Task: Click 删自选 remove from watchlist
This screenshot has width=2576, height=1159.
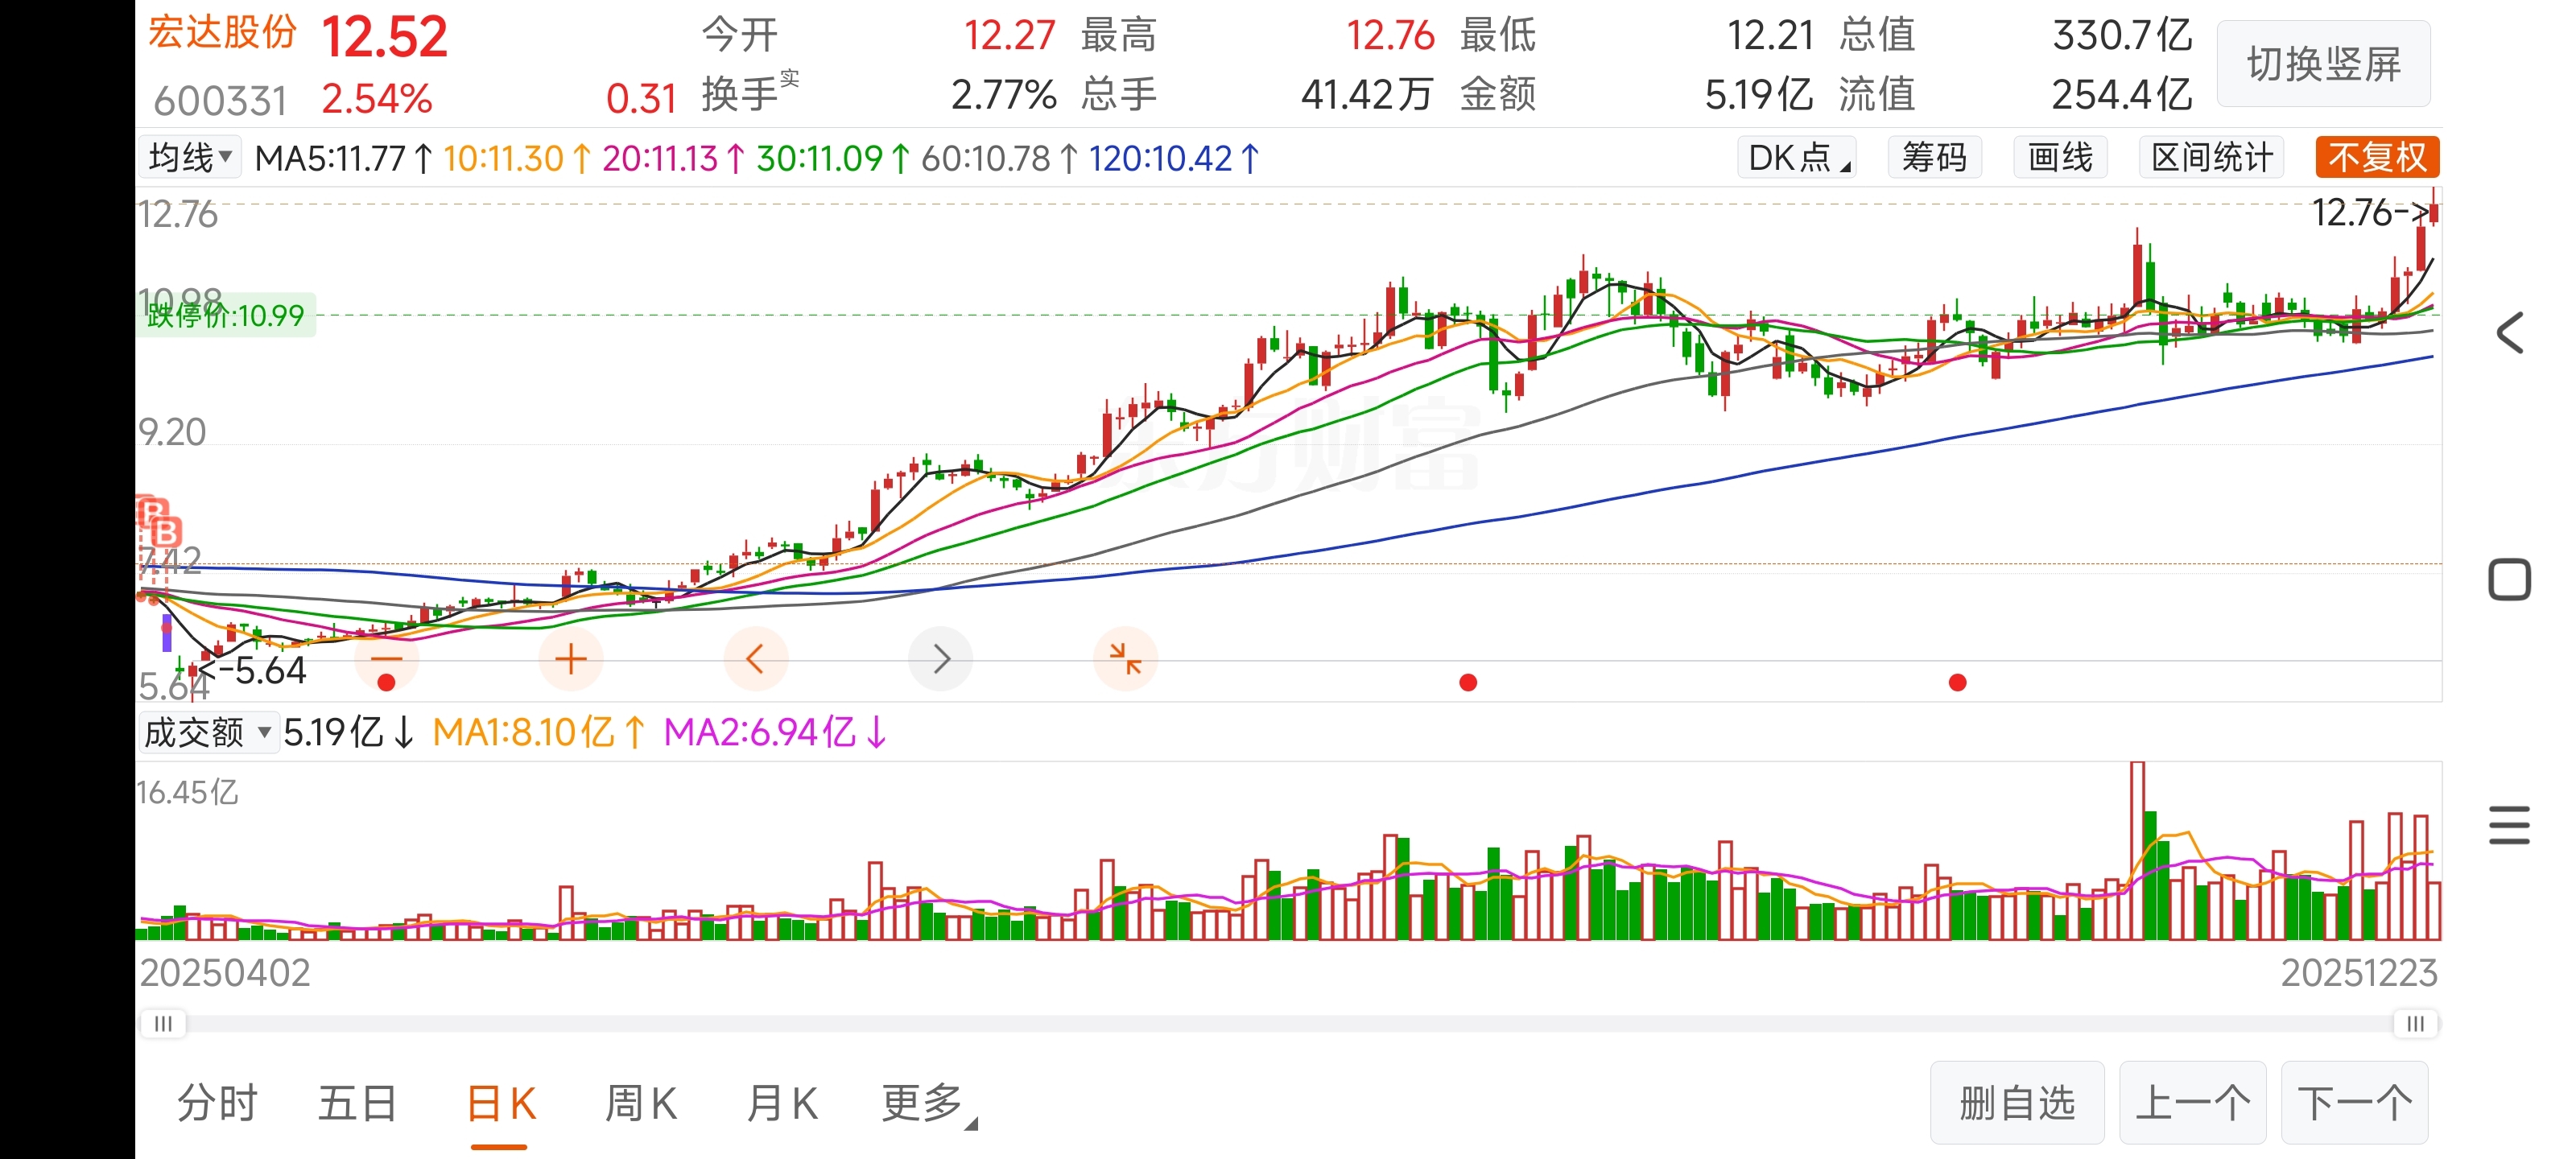Action: [2016, 1104]
